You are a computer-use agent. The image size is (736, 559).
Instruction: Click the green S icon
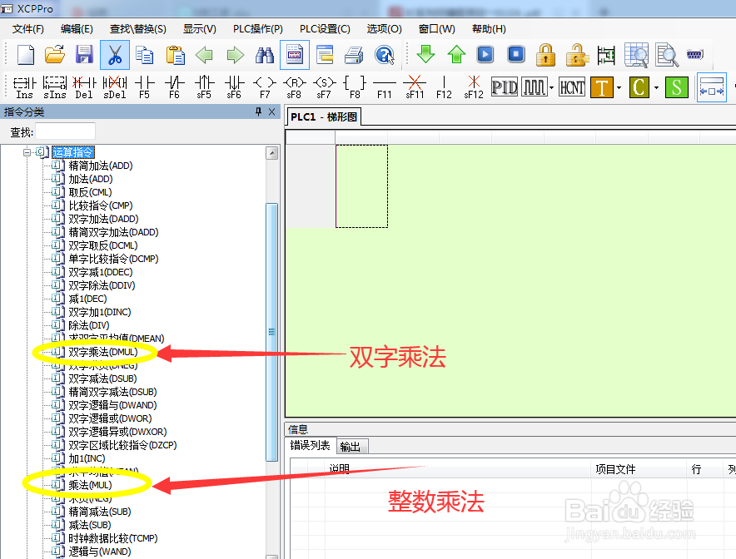pyautogui.click(x=676, y=87)
